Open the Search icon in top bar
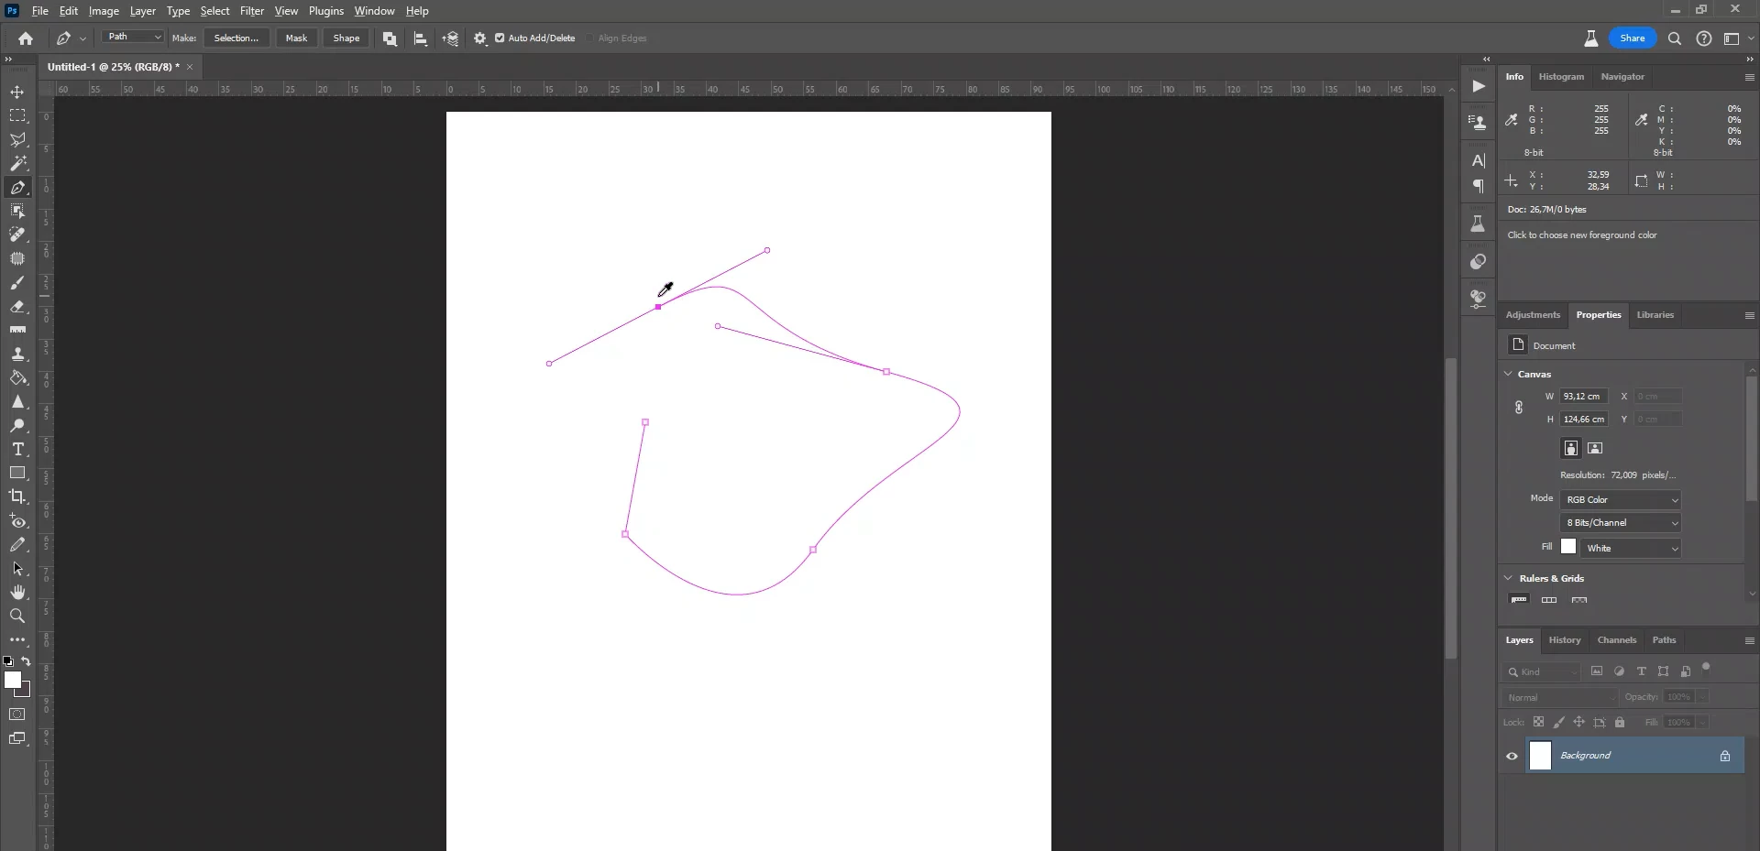The width and height of the screenshot is (1760, 851). [1675, 38]
